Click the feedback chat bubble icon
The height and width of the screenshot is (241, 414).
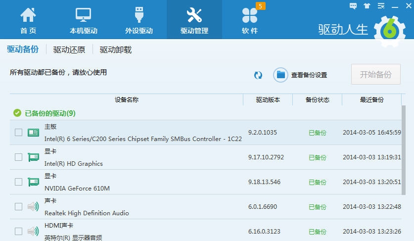coord(353,6)
